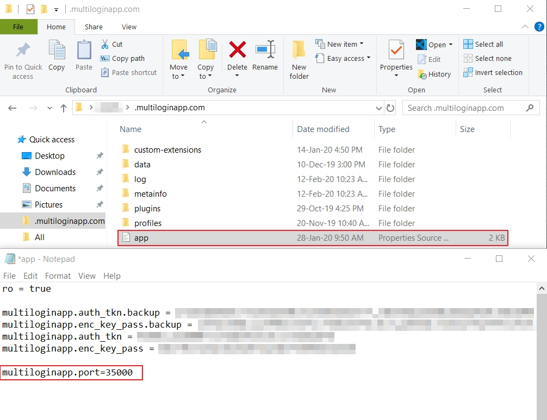Sort by Name column header

pos(130,129)
